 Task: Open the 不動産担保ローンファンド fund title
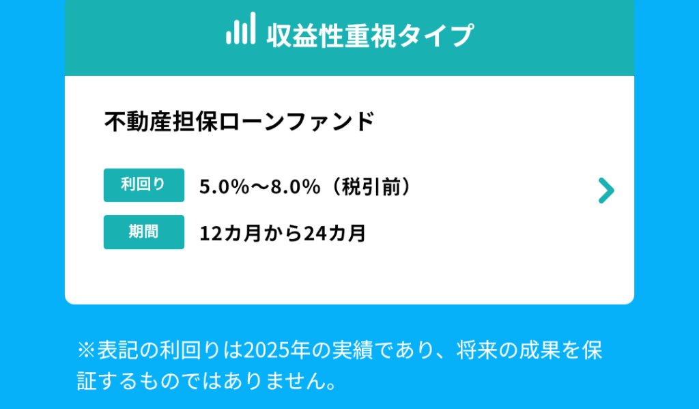(239, 122)
